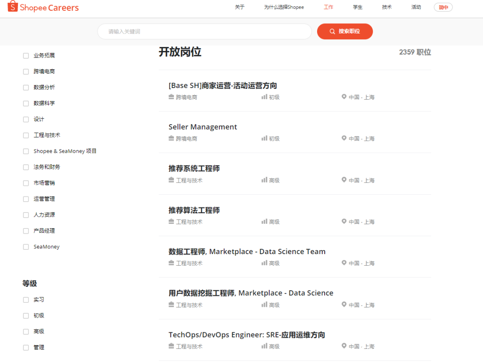Select the Shopee & SeaMoney 项目 checkbox
483x364 pixels.
pyautogui.click(x=26, y=151)
